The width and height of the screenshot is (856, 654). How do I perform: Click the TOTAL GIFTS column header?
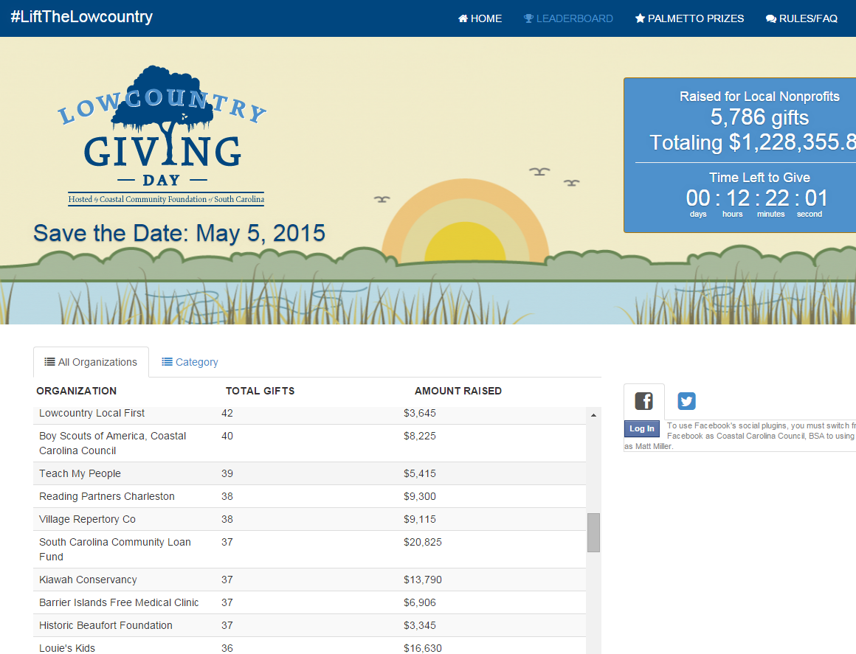point(260,391)
